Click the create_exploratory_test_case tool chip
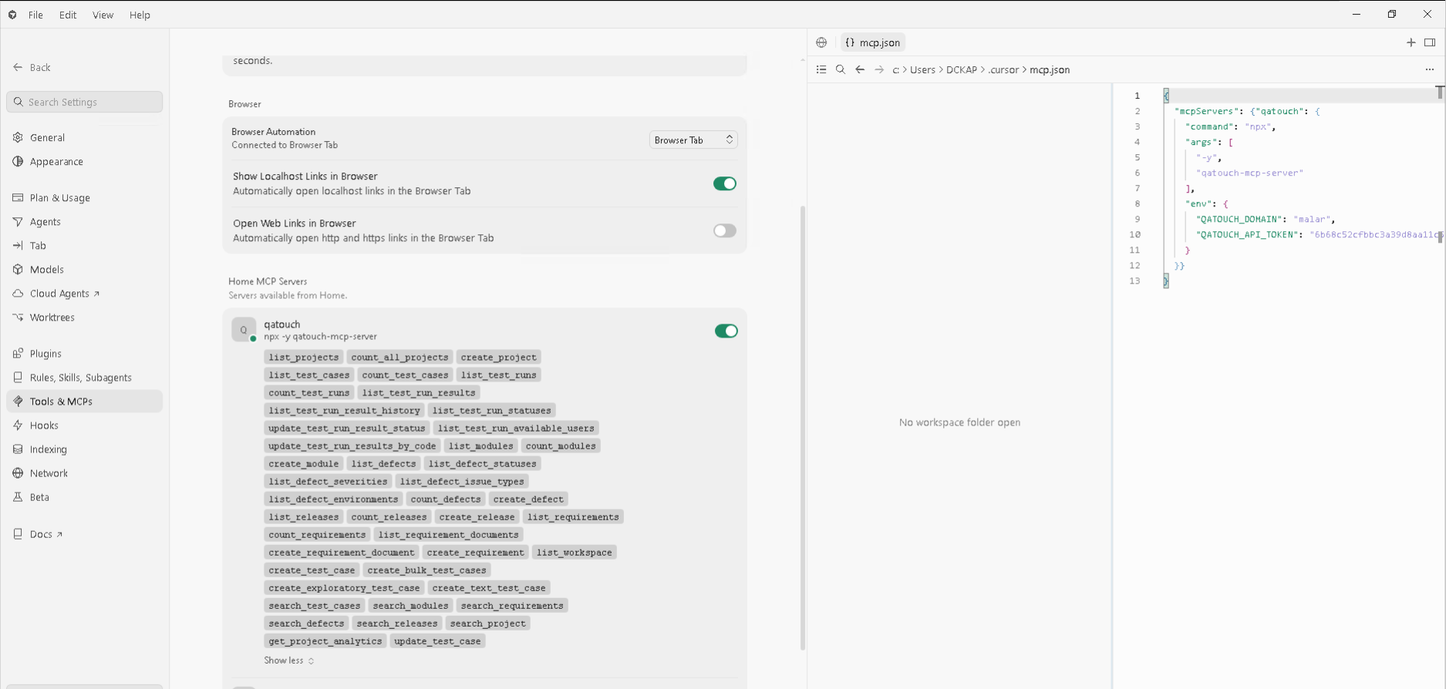Screen dimensions: 1446x689 coord(344,587)
